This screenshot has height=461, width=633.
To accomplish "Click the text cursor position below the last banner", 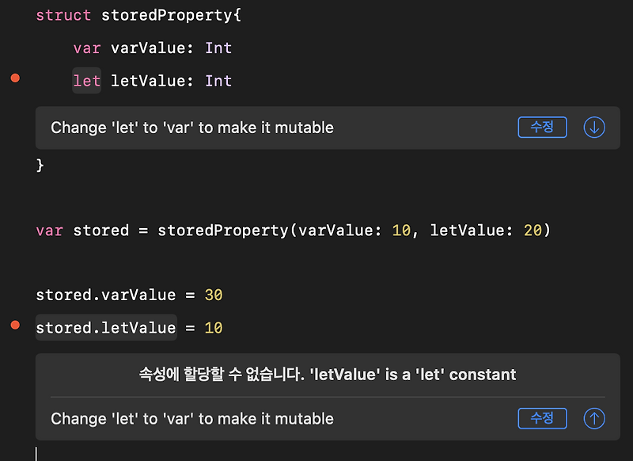I will [36, 450].
